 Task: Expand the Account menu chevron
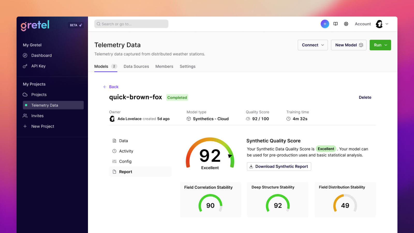(387, 24)
